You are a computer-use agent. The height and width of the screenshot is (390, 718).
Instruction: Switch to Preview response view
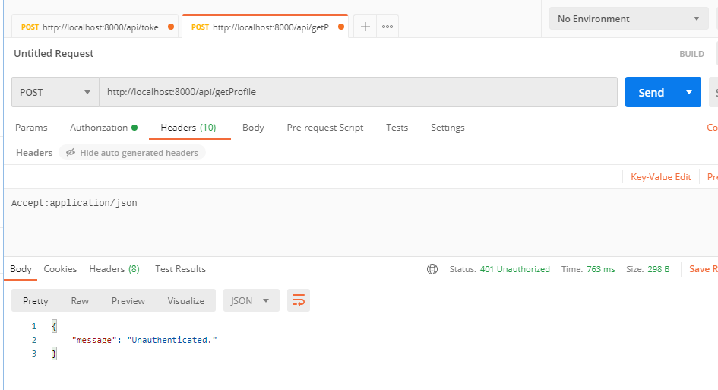click(x=128, y=300)
